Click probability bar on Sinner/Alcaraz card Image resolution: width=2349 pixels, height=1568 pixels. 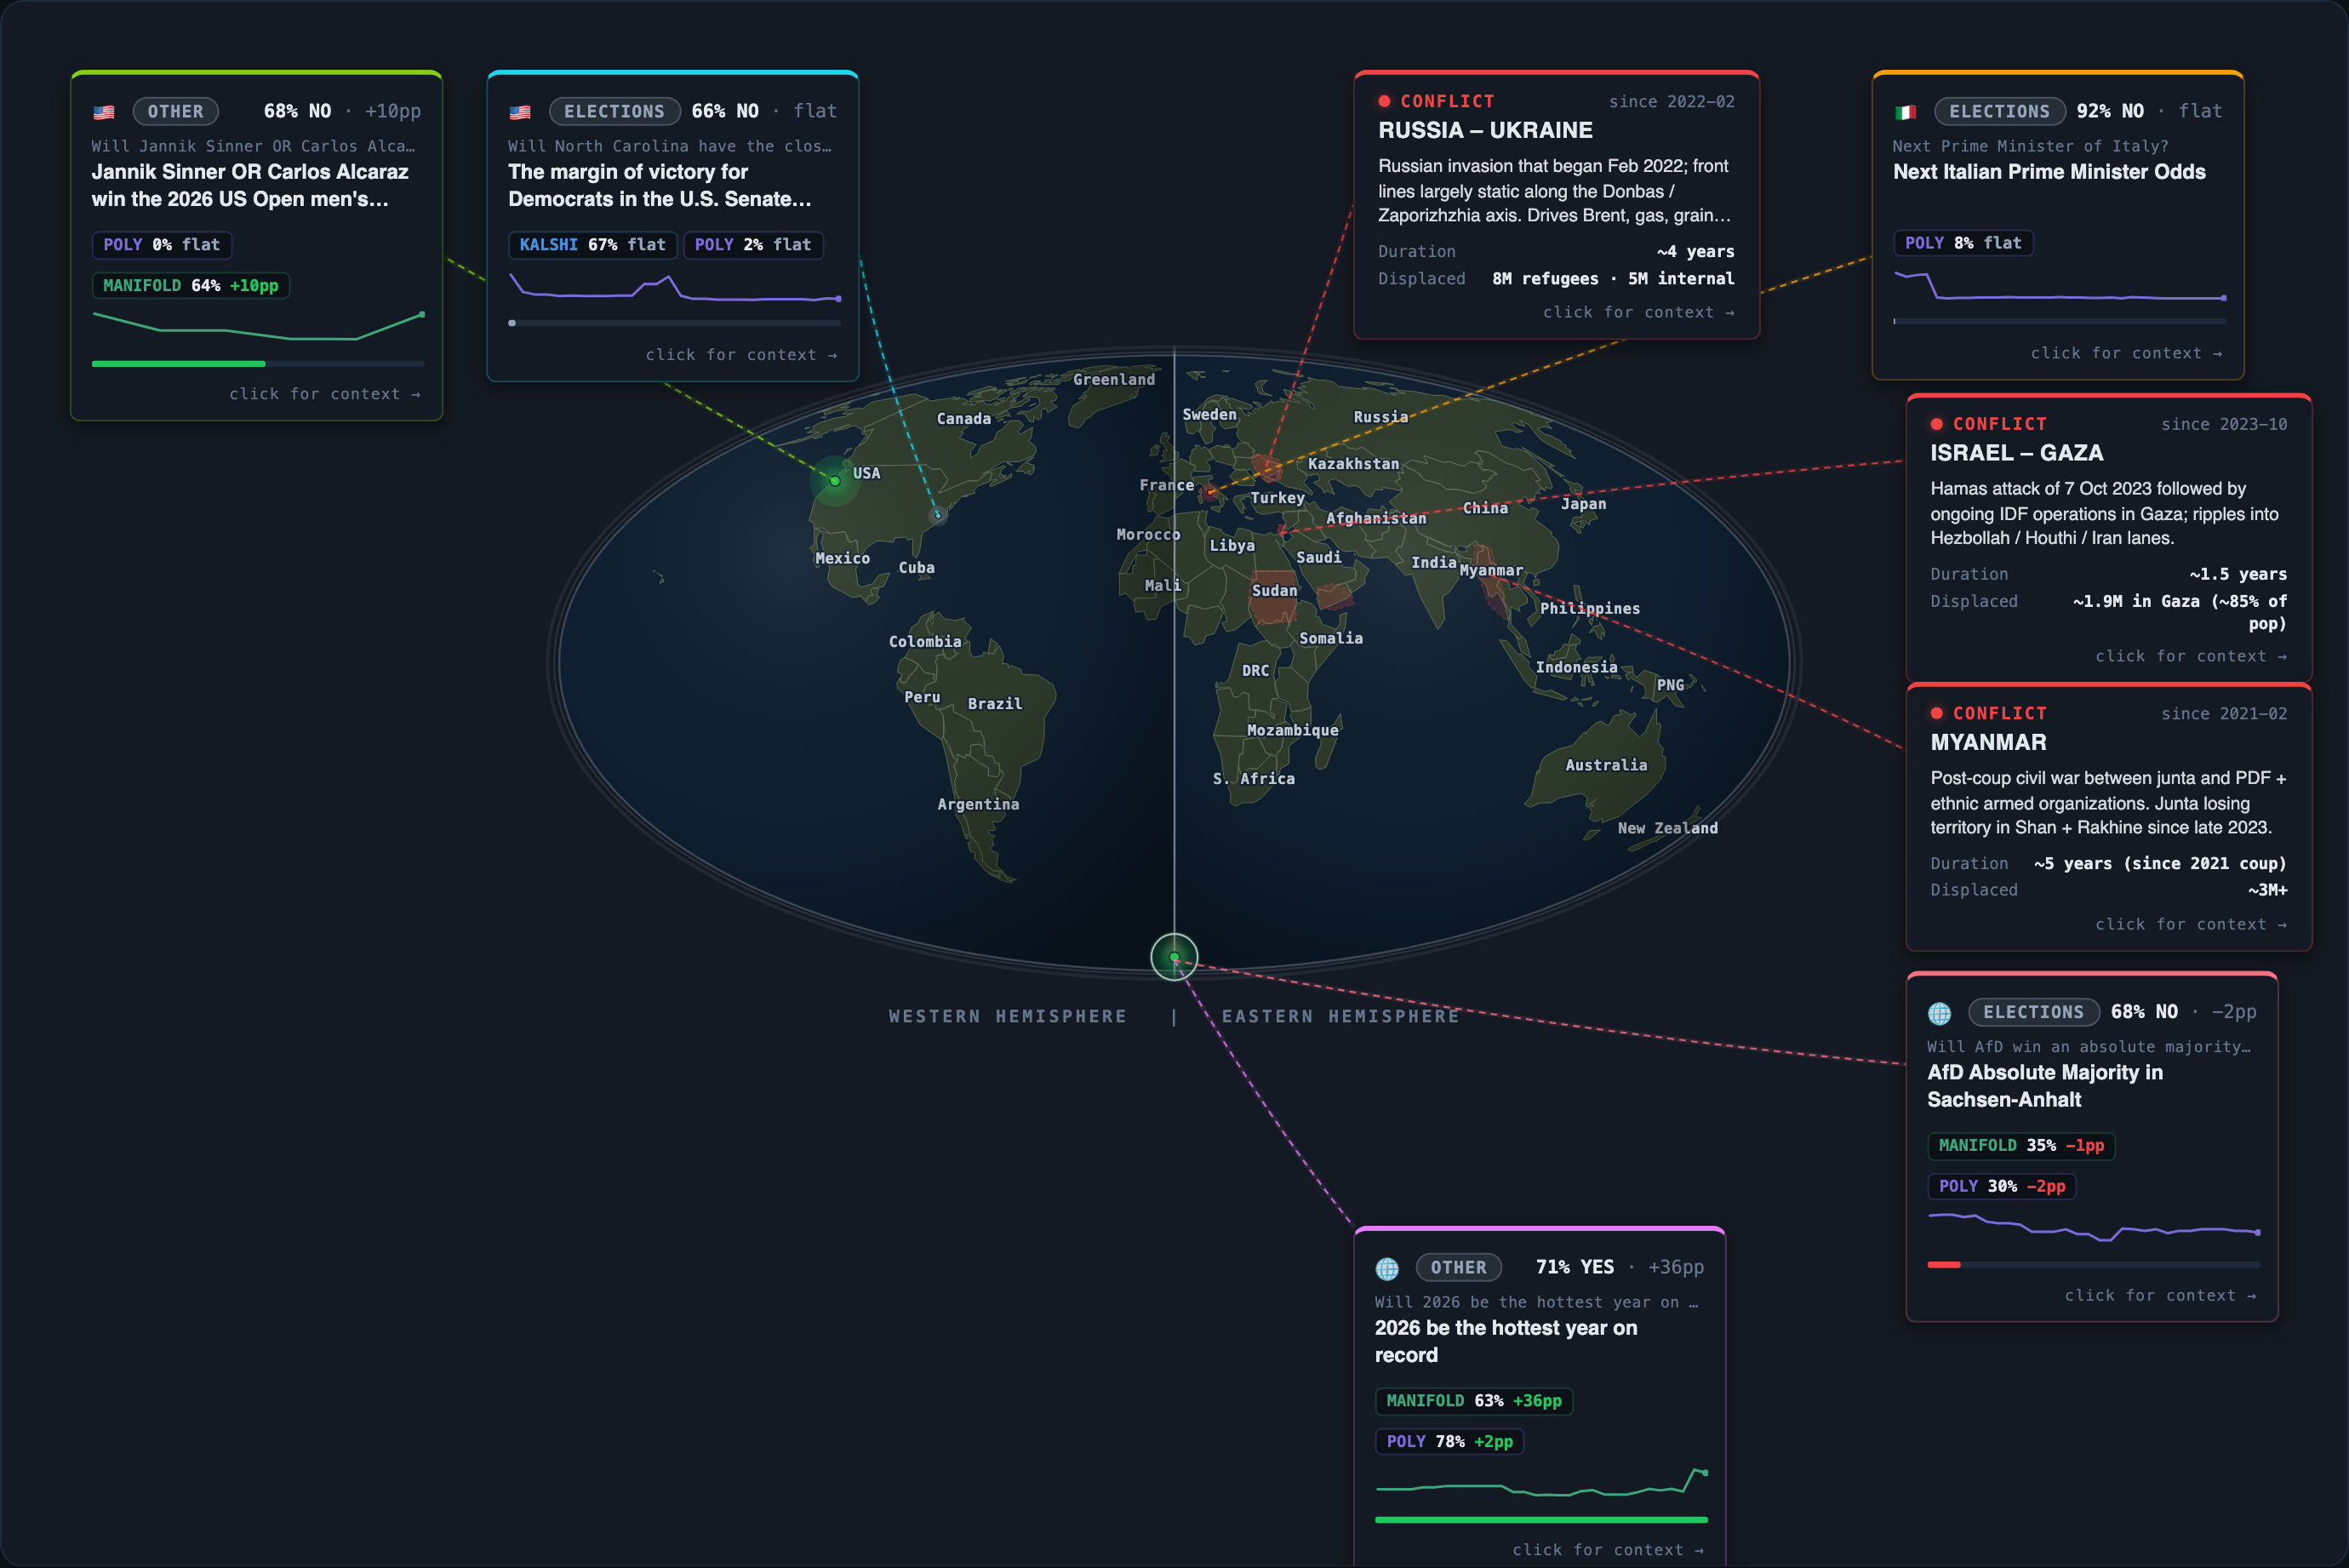(x=258, y=364)
